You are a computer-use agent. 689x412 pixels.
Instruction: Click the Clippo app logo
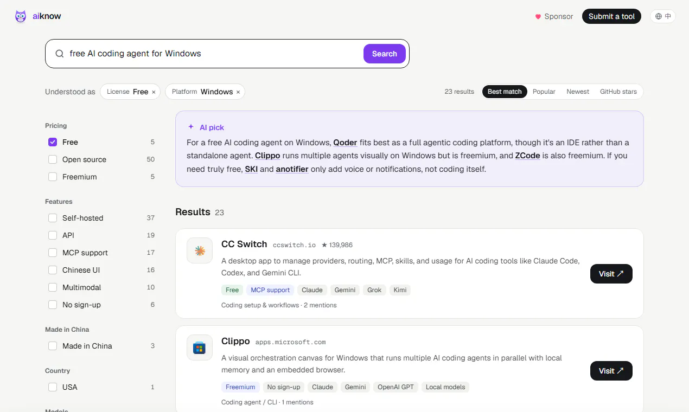pos(200,347)
